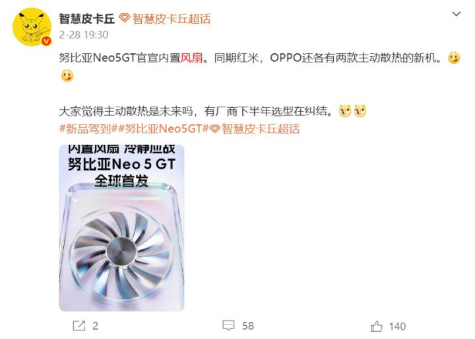Enlarge the Nubia Neo 5 GT fan image
The width and height of the screenshot is (475, 339).
click(x=121, y=228)
